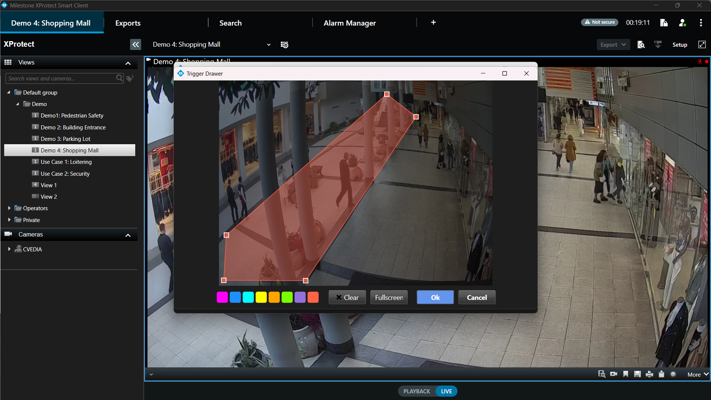Pick the yellow color swatch
This screenshot has width=711, height=400.
(261, 297)
